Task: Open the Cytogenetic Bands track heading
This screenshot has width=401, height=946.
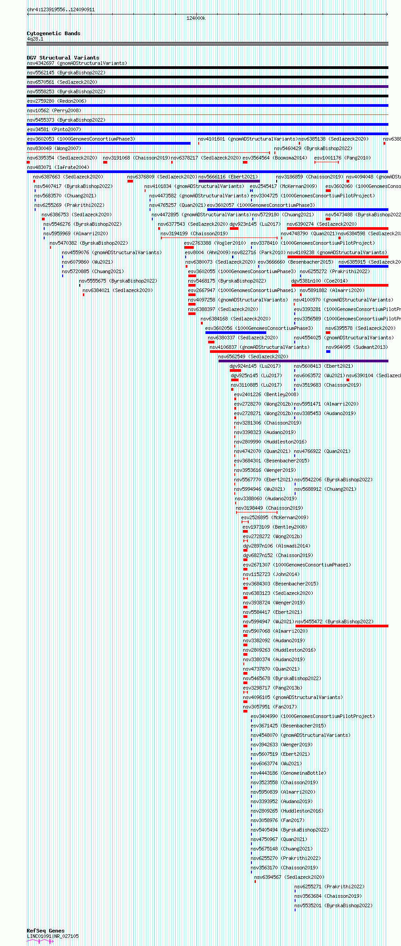Action: [x=54, y=33]
